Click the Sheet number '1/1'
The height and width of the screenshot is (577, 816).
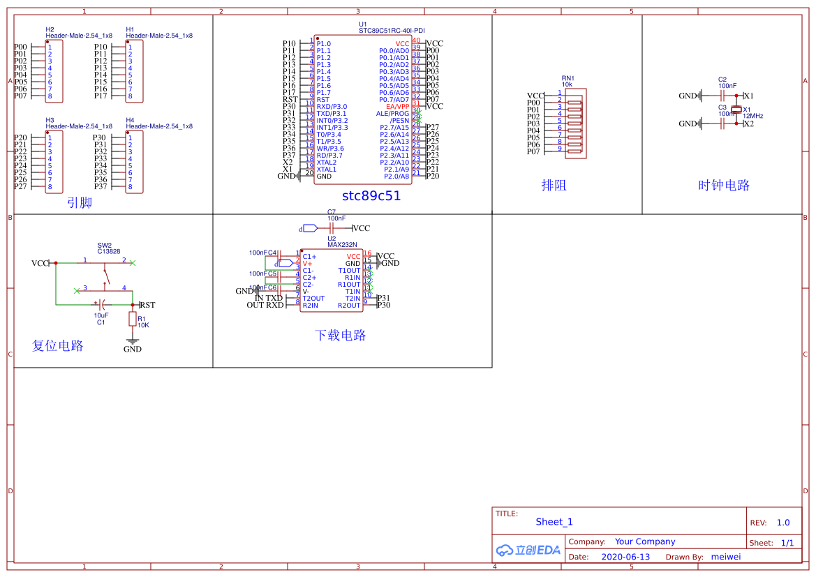click(x=787, y=543)
